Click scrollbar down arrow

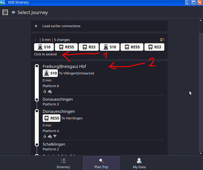[201, 153]
